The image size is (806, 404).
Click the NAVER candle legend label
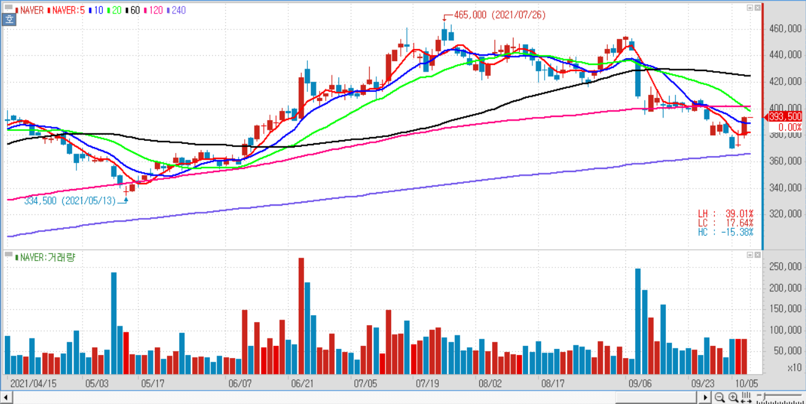[29, 10]
